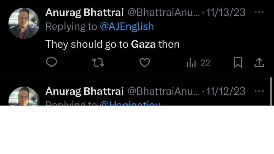Reply to the "They should go to Gaza" tweet
Viewport: 274px width, 154px height.
[51, 63]
